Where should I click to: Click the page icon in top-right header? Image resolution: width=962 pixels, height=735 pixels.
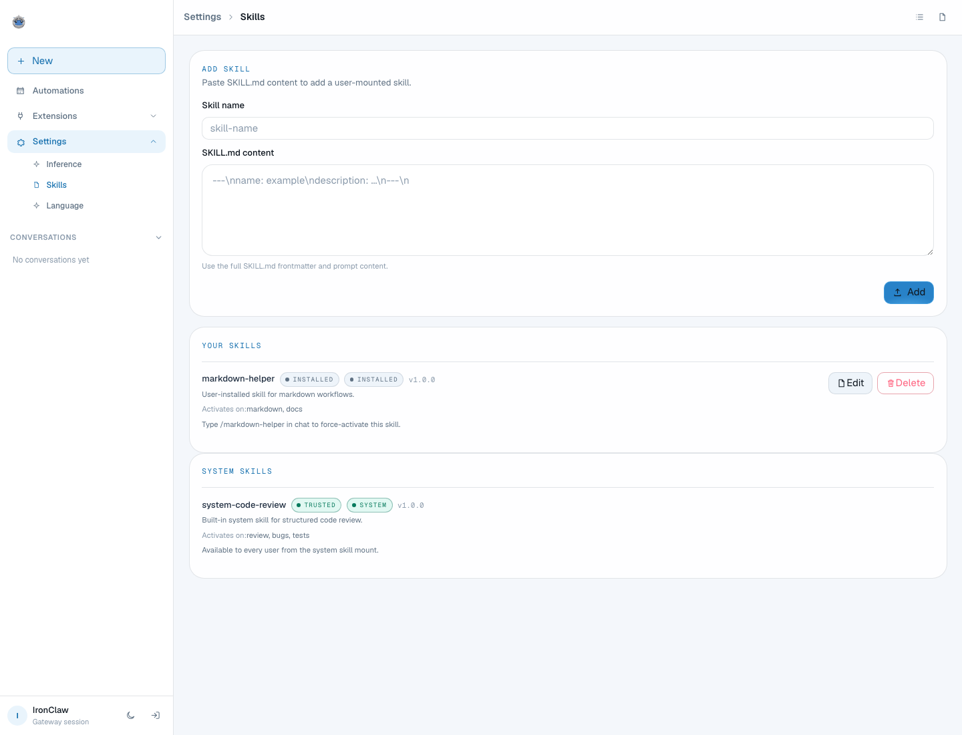pos(943,17)
